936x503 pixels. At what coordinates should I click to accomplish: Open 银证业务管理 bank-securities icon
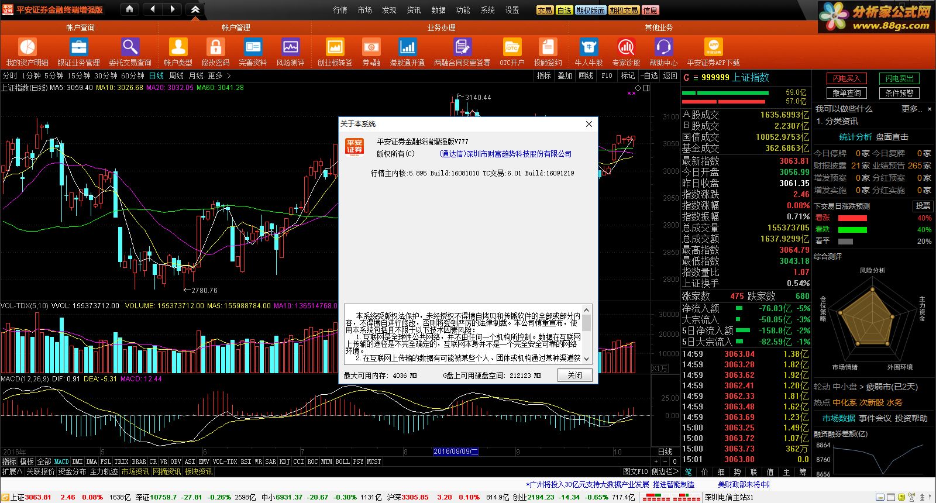pyautogui.click(x=78, y=47)
